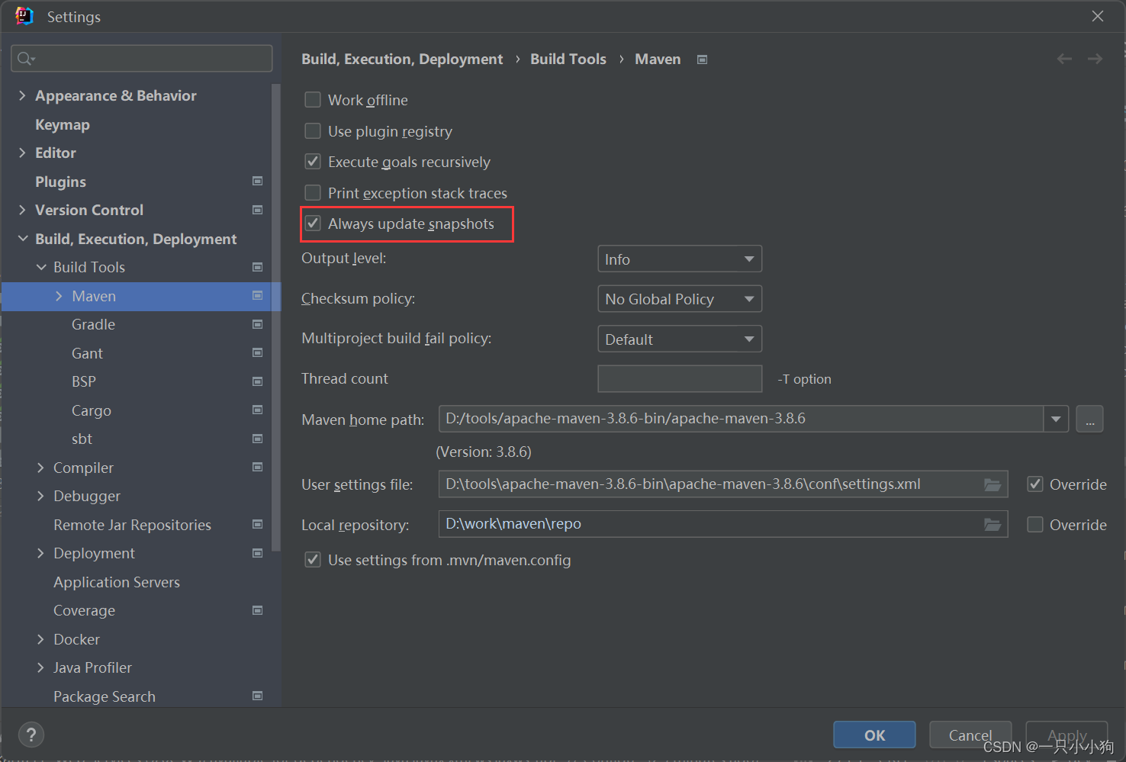
Task: Select Plugins in settings tree
Action: 60,182
